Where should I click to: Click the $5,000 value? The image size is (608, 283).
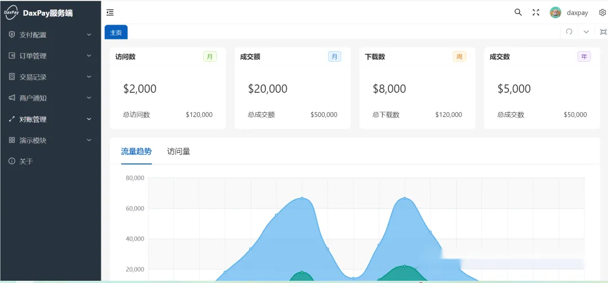click(514, 89)
